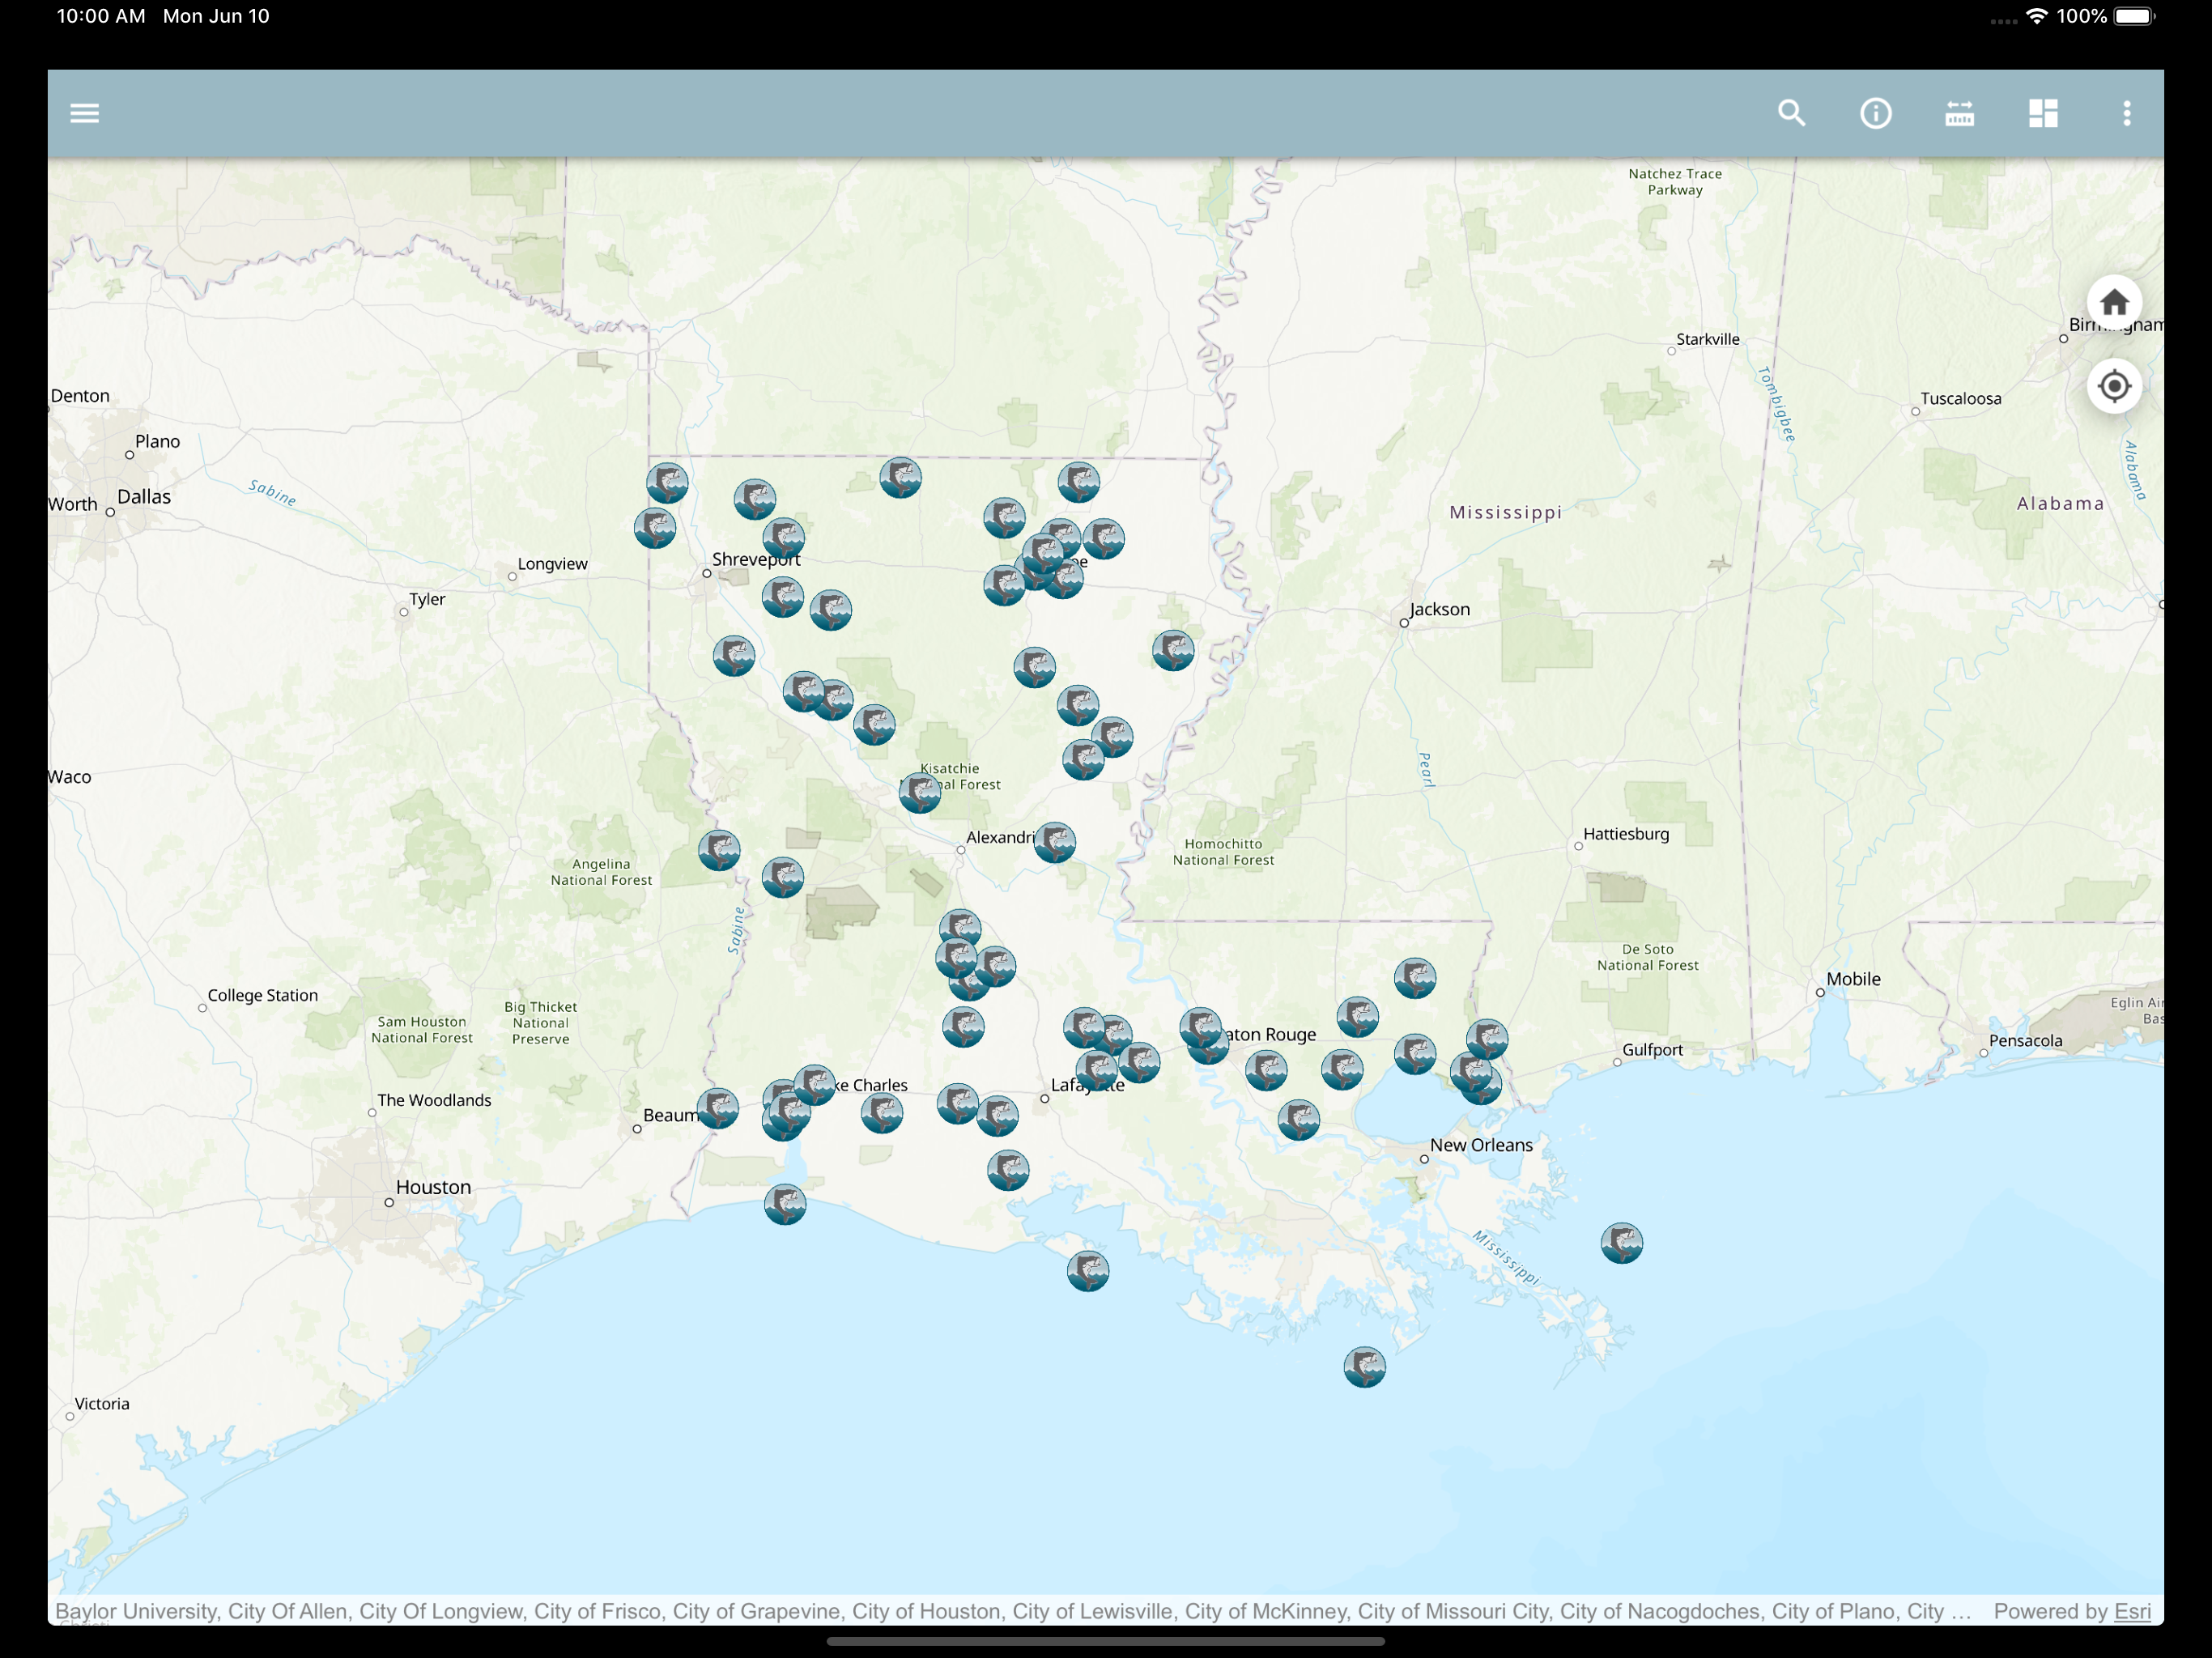Image resolution: width=2212 pixels, height=1658 pixels.
Task: Select the measure ruler tool
Action: pyautogui.click(x=1959, y=113)
